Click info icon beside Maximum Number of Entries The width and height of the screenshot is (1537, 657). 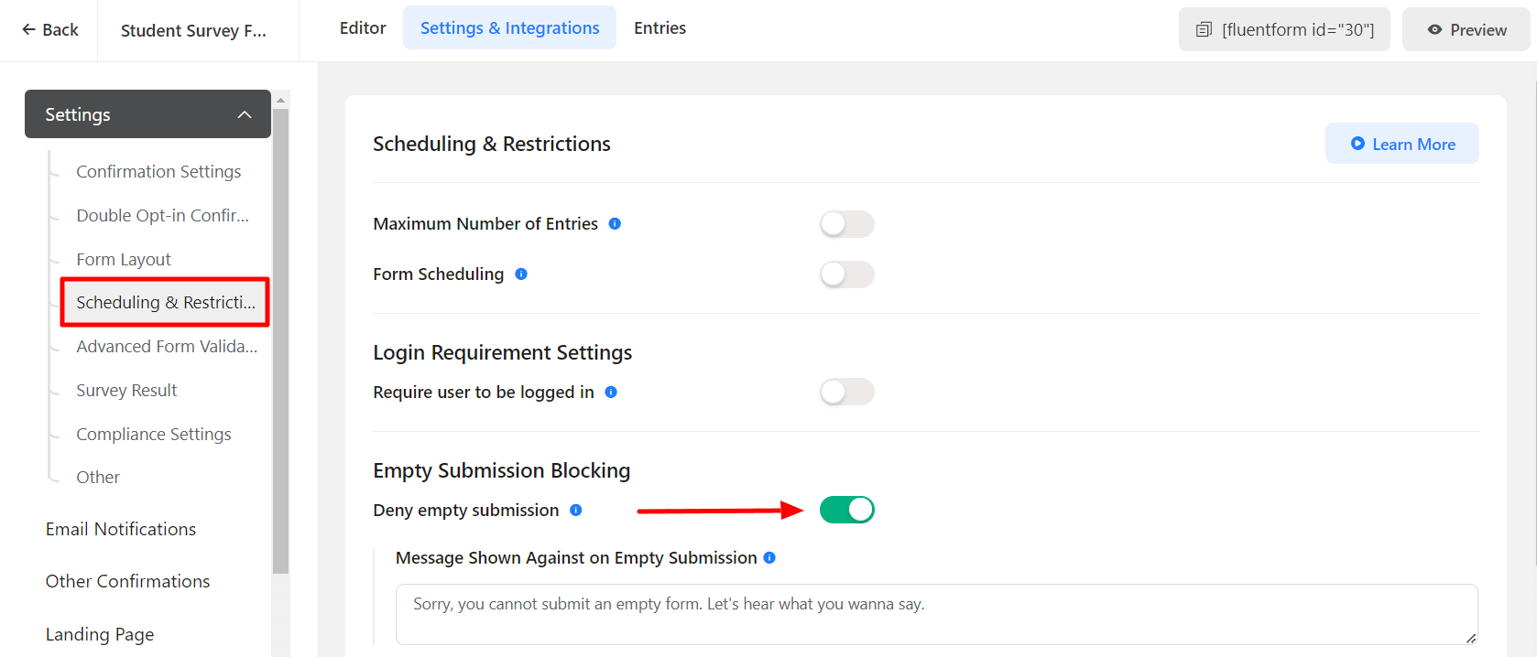pos(615,223)
